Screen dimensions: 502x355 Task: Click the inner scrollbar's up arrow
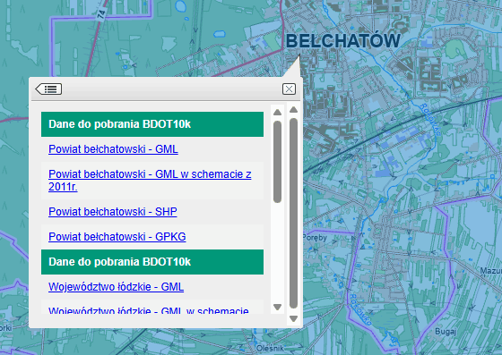(x=278, y=113)
